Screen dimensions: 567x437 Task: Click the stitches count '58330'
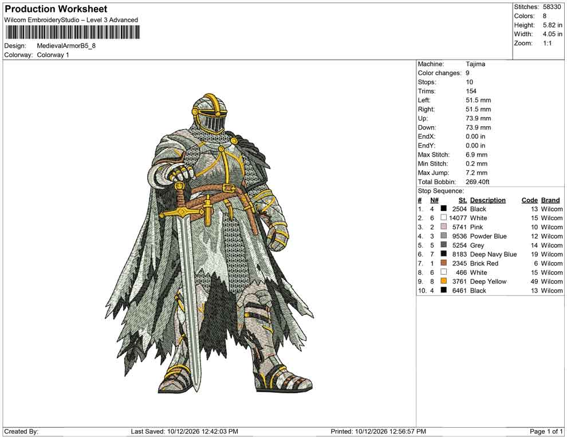[x=552, y=7]
